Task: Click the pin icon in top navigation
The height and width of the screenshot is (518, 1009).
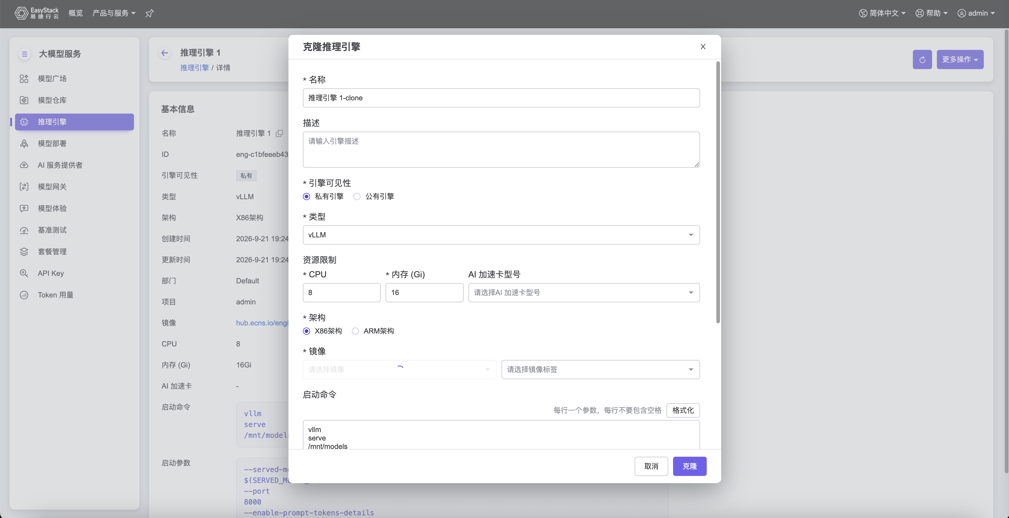Action: (x=149, y=13)
